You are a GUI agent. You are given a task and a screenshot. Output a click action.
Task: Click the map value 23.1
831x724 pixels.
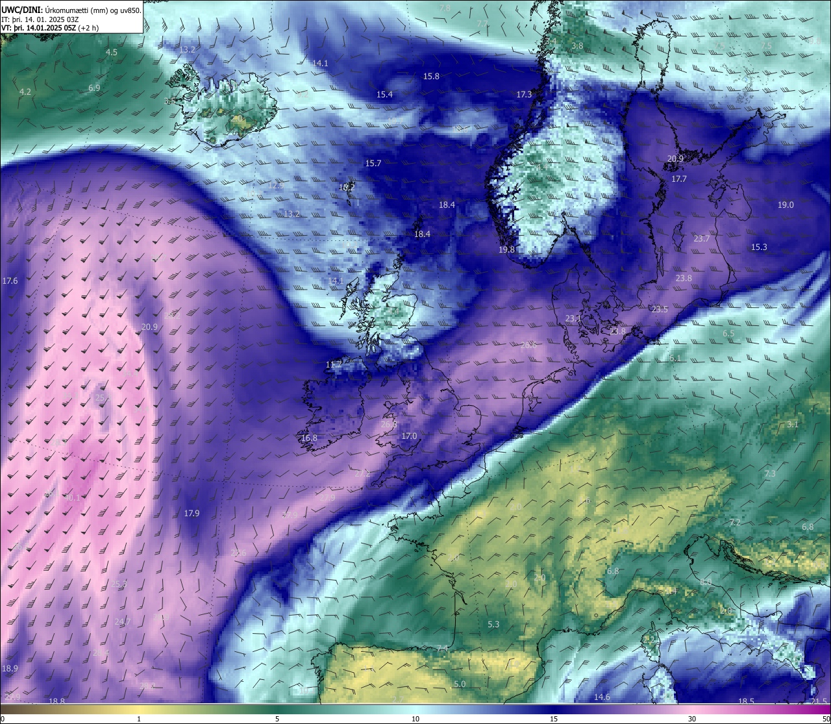(x=573, y=318)
